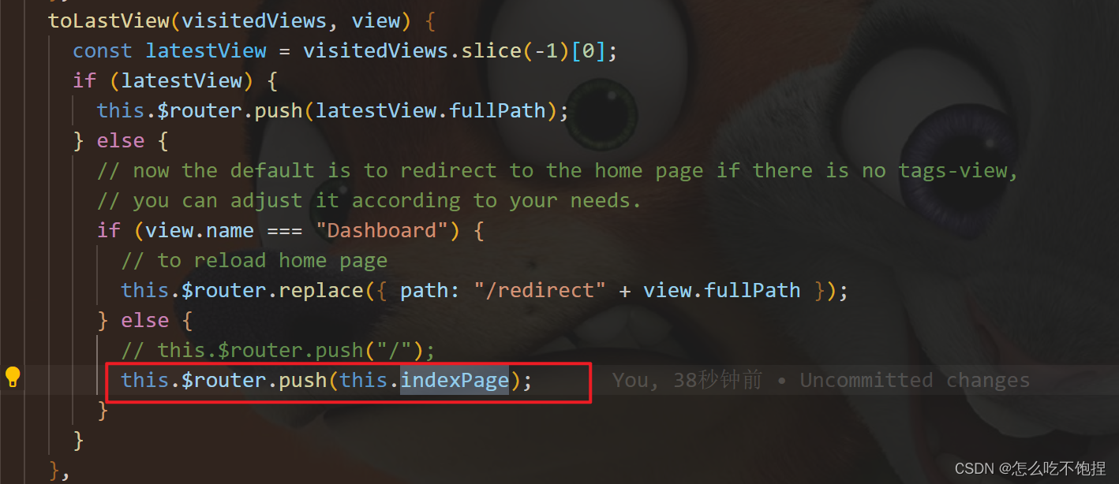This screenshot has height=484, width=1119.
Task: Click the yellow lightbulb quick-fix icon
Action: (13, 377)
